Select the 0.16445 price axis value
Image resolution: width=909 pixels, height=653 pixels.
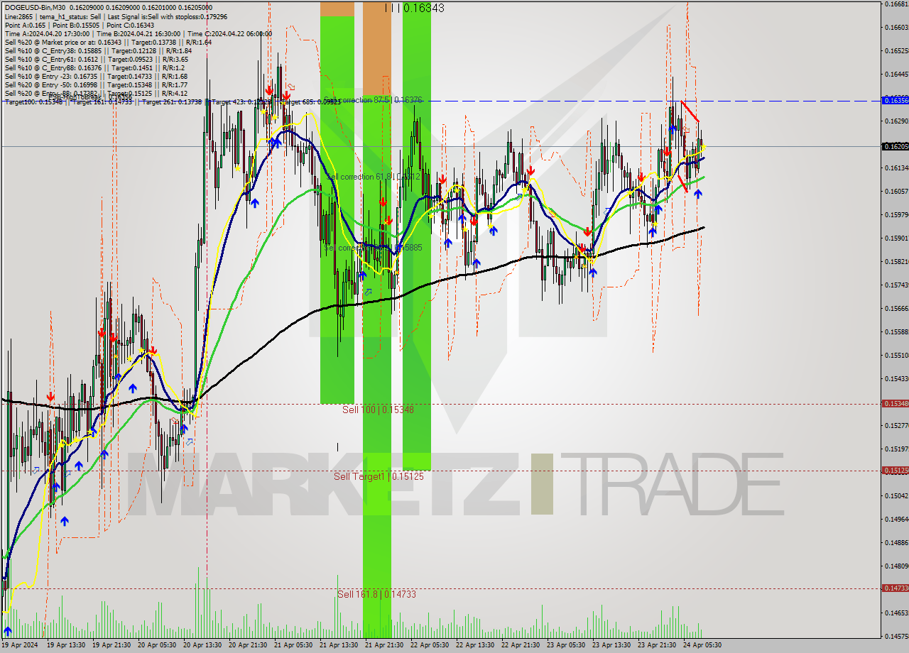click(896, 74)
